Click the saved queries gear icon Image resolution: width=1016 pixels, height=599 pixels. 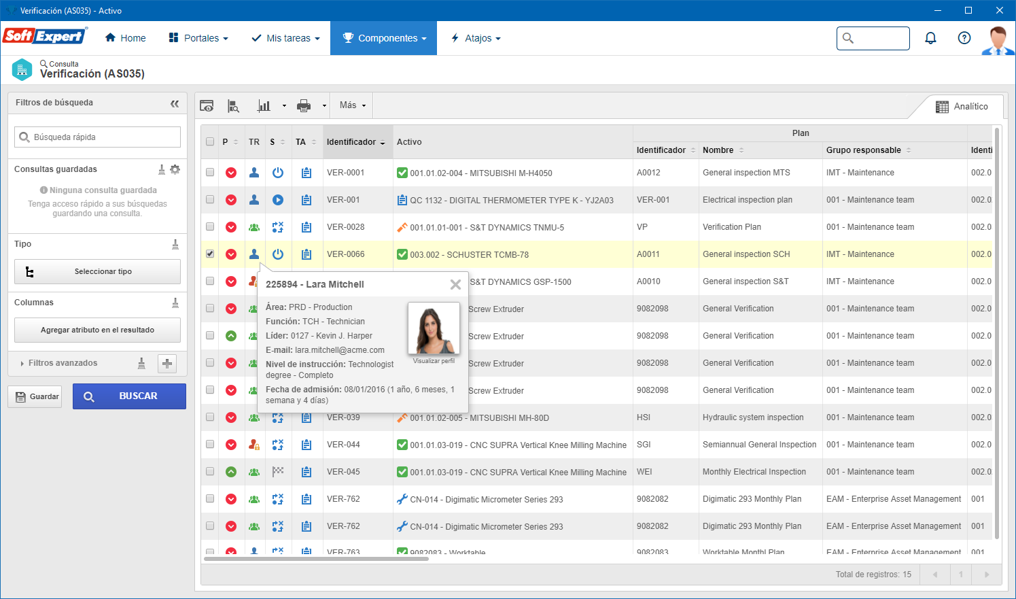(x=175, y=169)
